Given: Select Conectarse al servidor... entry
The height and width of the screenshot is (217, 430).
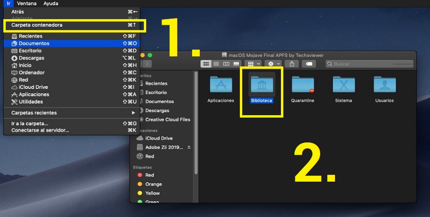Looking at the screenshot, I should [72, 130].
